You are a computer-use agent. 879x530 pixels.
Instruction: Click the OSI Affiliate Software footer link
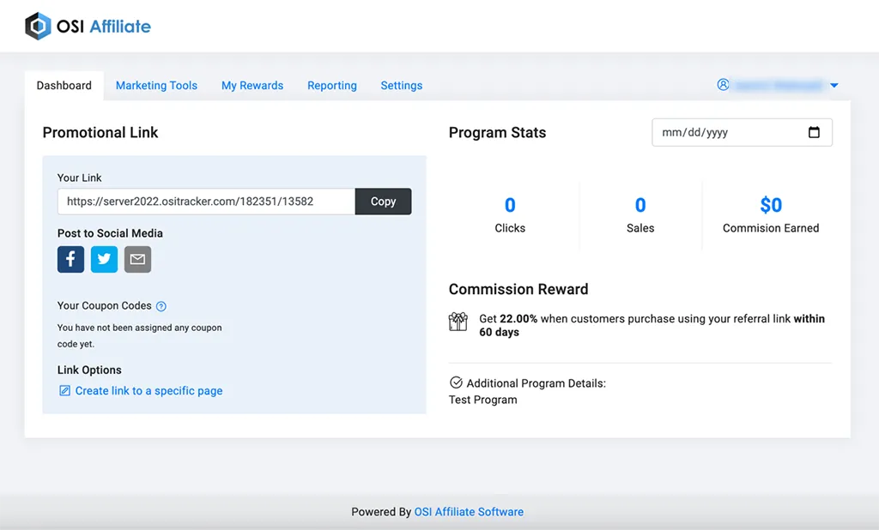pos(469,511)
